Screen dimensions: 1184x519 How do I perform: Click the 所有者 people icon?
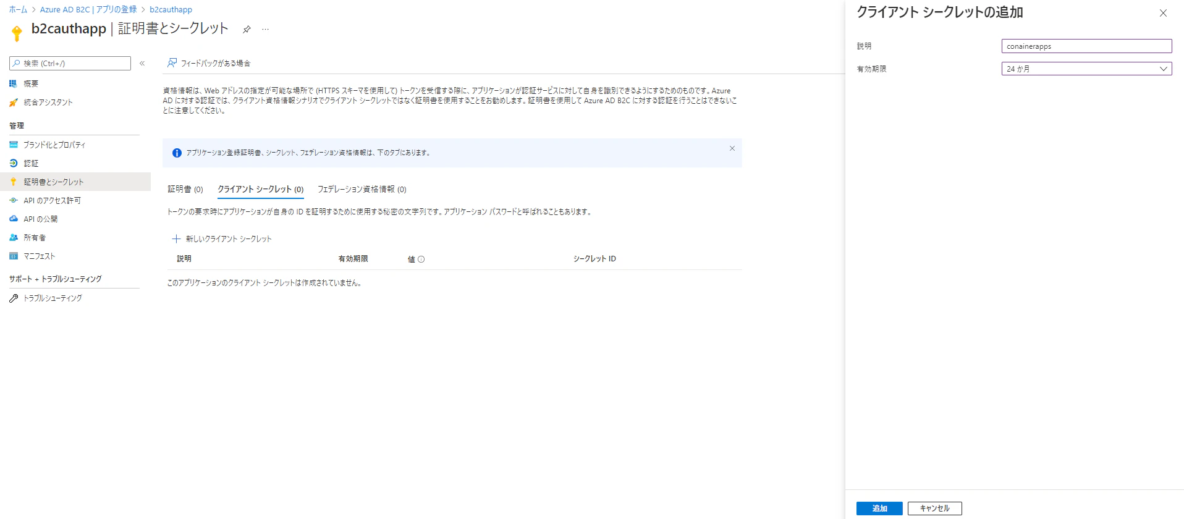click(14, 237)
